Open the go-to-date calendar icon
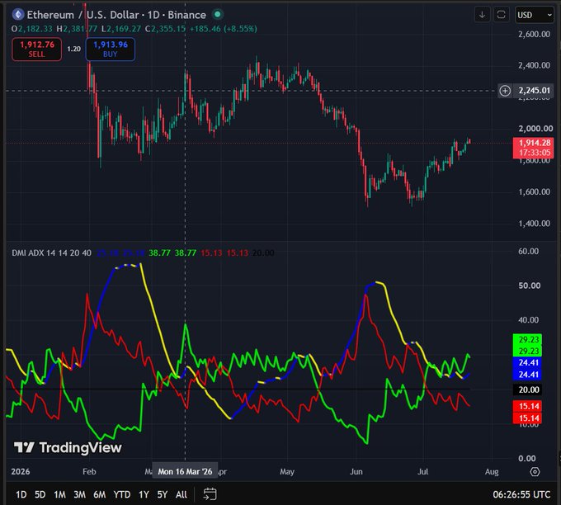This screenshot has height=505, width=561. coord(210,494)
